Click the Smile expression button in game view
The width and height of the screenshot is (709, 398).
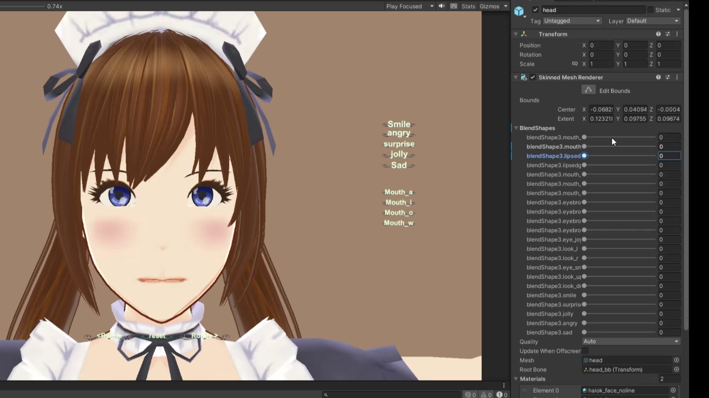click(399, 124)
